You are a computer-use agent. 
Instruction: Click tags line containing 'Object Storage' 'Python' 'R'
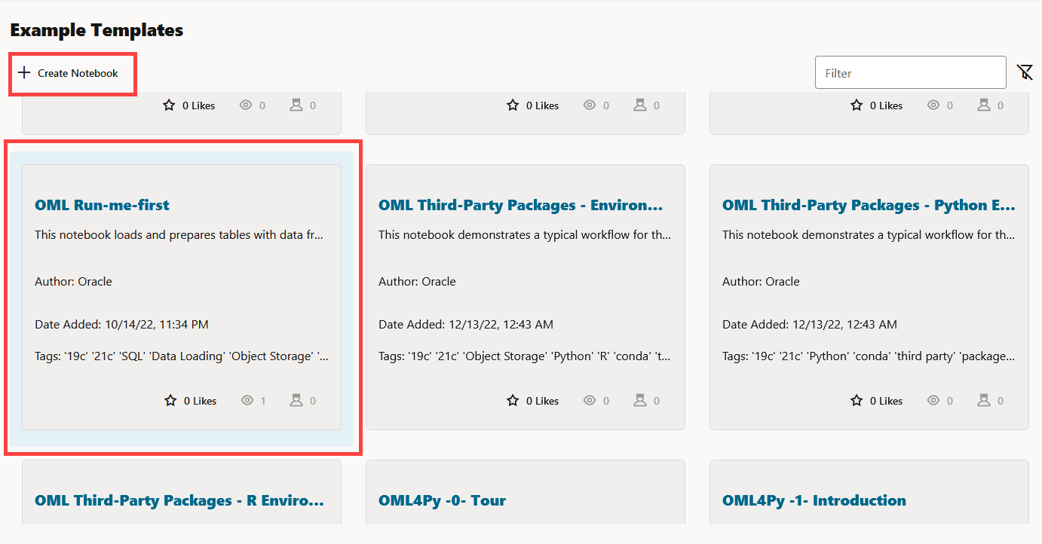click(x=525, y=356)
